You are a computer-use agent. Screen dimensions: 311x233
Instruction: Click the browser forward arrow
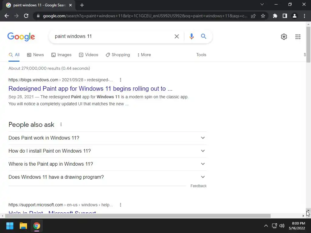16,16
